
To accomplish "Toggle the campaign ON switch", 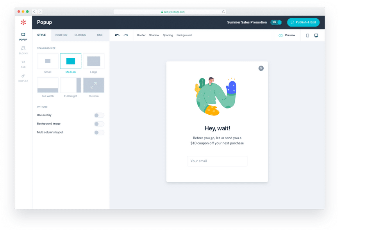I will pyautogui.click(x=276, y=22).
